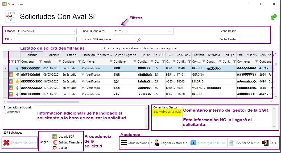Click the Rechazar Solicitud button
The height and width of the screenshot is (153, 281).
click(x=20, y=143)
